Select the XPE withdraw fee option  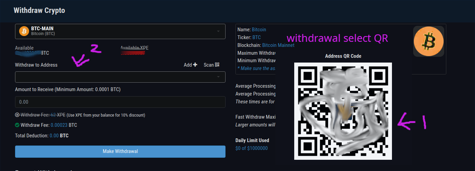[17, 115]
